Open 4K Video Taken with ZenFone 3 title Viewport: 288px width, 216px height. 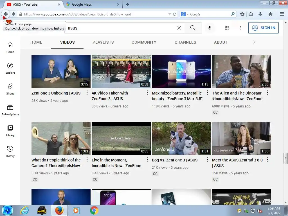[x=110, y=96]
